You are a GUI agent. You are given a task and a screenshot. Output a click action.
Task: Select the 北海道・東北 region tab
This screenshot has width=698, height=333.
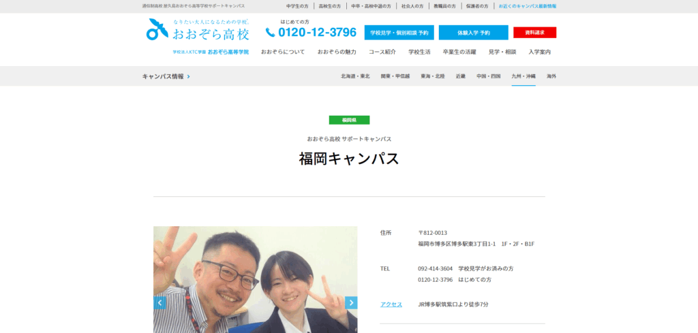[355, 76]
